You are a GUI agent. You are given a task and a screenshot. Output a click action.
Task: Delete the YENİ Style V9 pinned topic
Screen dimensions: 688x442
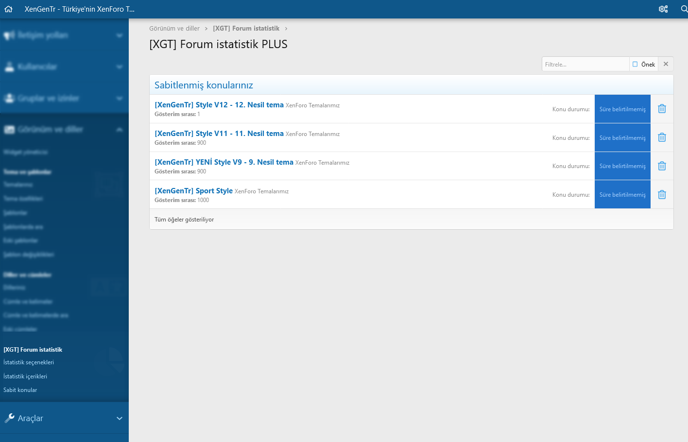click(662, 166)
